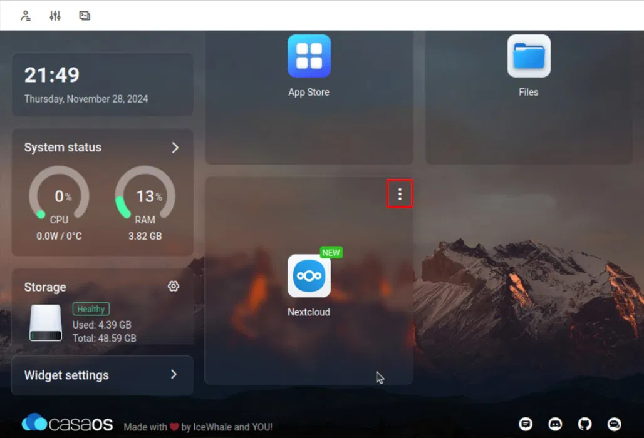Select the RAM usage gauge
The image size is (644, 438).
(145, 196)
